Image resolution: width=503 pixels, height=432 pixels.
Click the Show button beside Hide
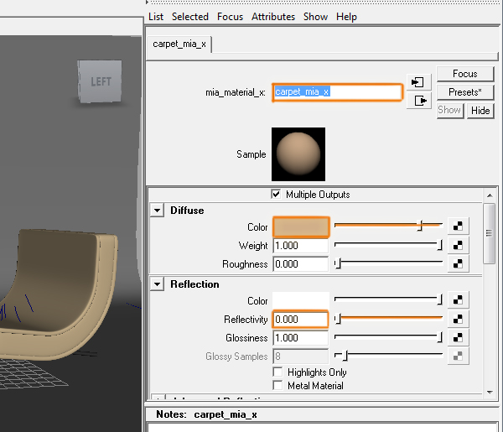point(449,111)
